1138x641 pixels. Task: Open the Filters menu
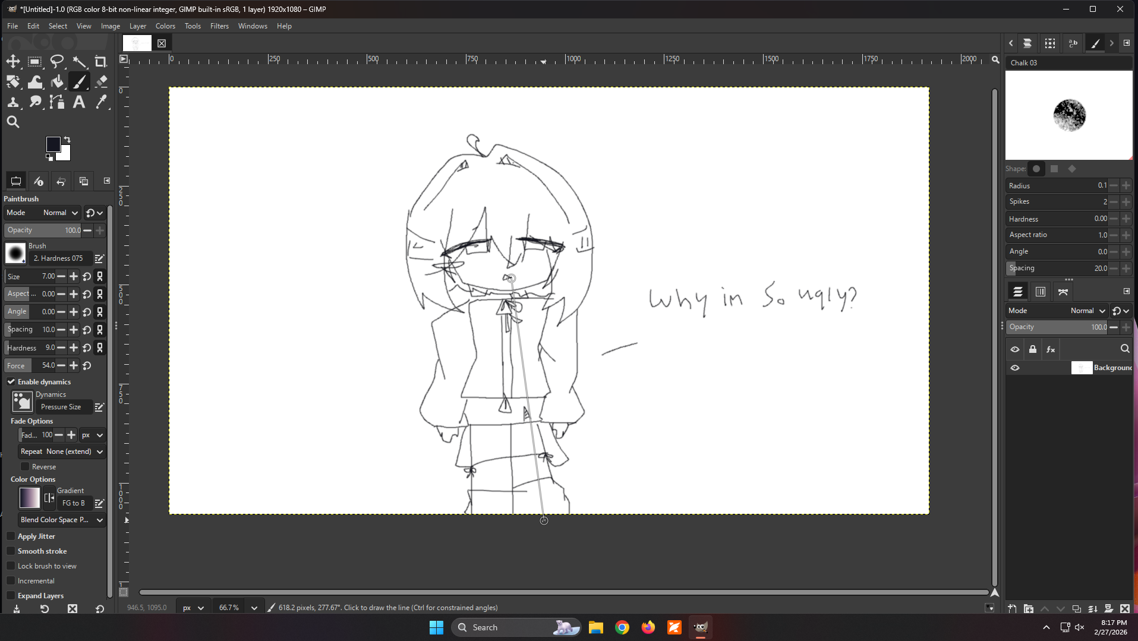[219, 26]
